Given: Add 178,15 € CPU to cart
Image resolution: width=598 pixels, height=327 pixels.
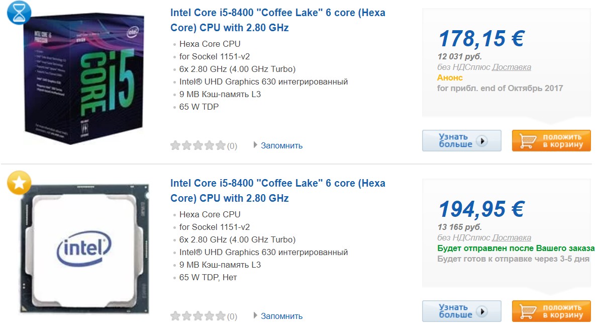Looking at the screenshot, I should pyautogui.click(x=551, y=141).
